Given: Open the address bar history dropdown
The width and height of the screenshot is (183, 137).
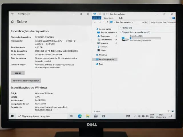Looking at the screenshot, I should [143, 22].
